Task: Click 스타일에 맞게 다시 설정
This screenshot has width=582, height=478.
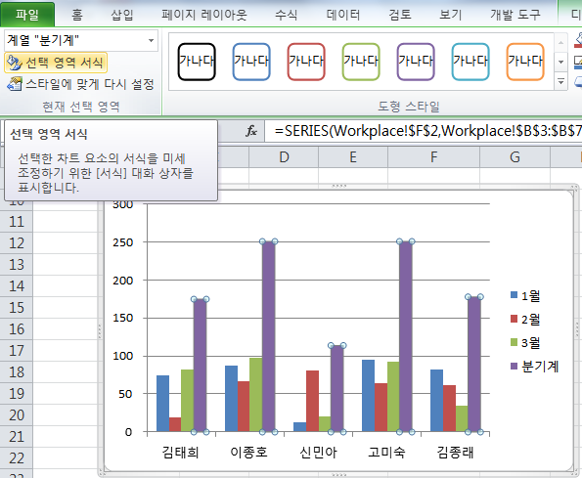Action: [x=80, y=84]
